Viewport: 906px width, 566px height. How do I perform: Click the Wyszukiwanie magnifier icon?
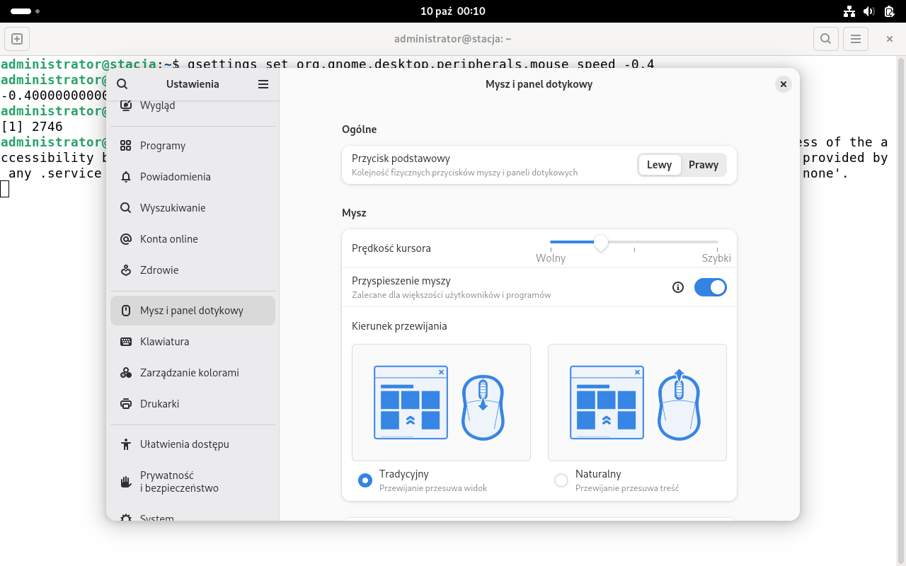click(126, 208)
